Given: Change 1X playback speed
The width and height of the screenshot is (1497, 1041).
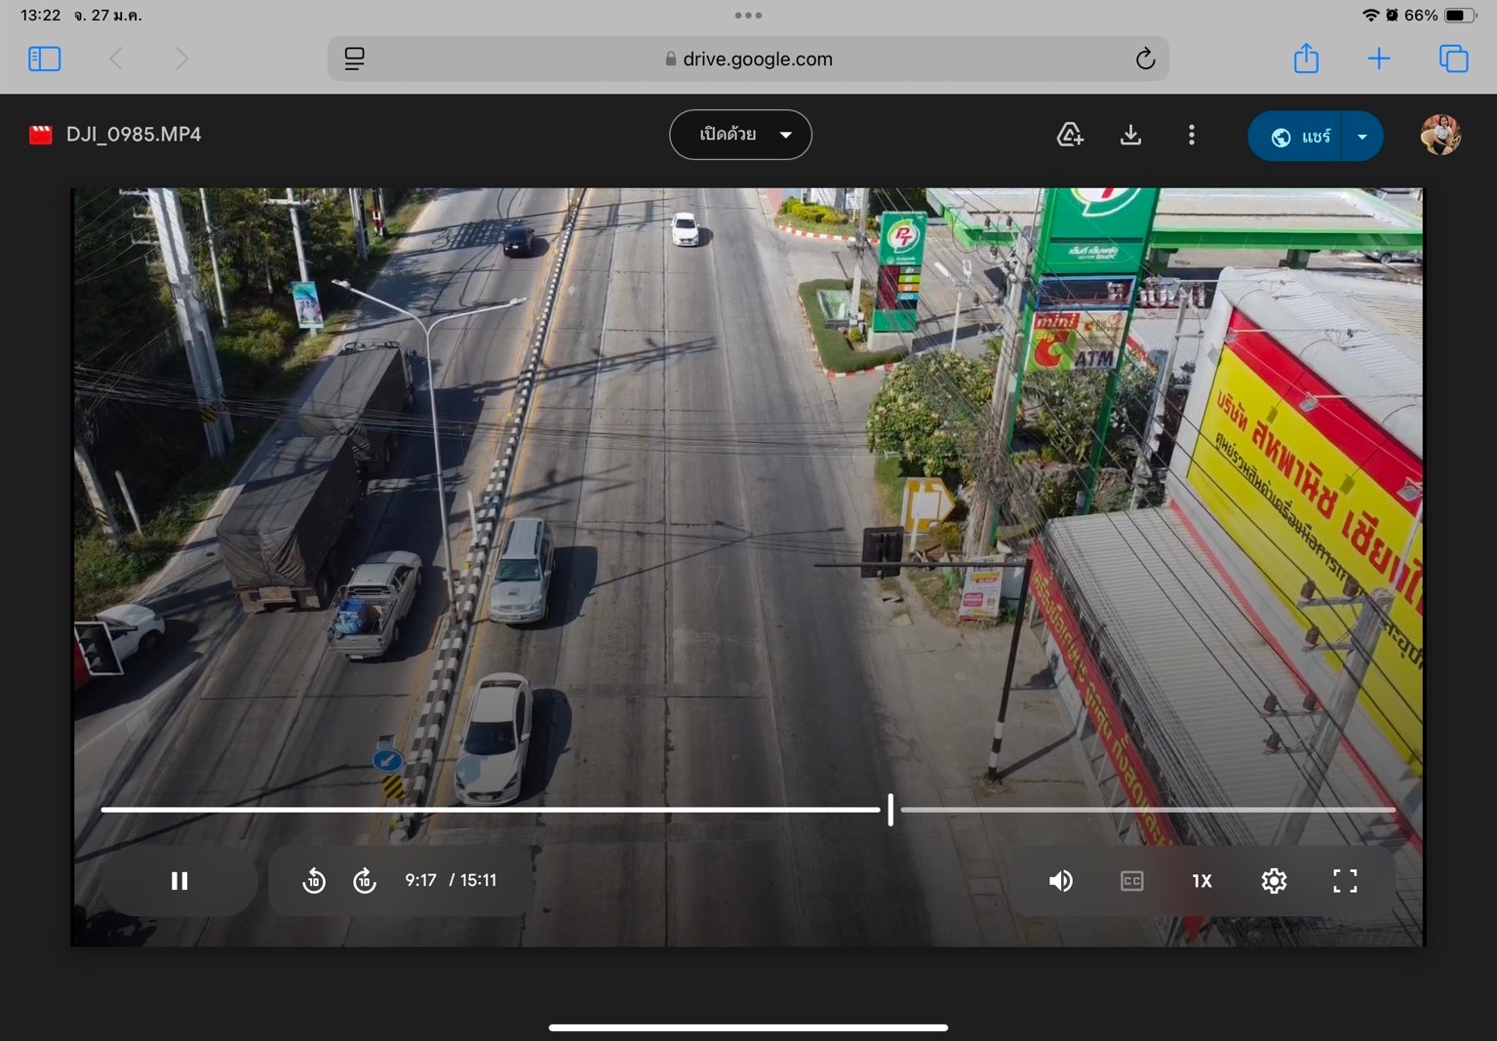Looking at the screenshot, I should [x=1202, y=881].
